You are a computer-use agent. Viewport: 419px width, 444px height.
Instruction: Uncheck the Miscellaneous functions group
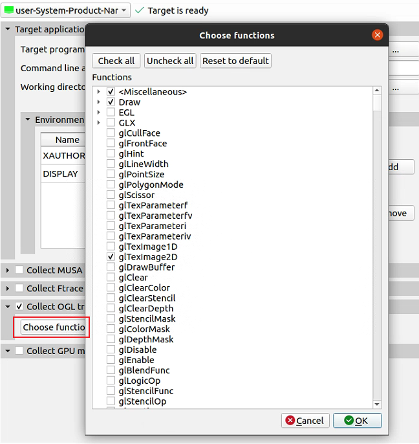111,92
